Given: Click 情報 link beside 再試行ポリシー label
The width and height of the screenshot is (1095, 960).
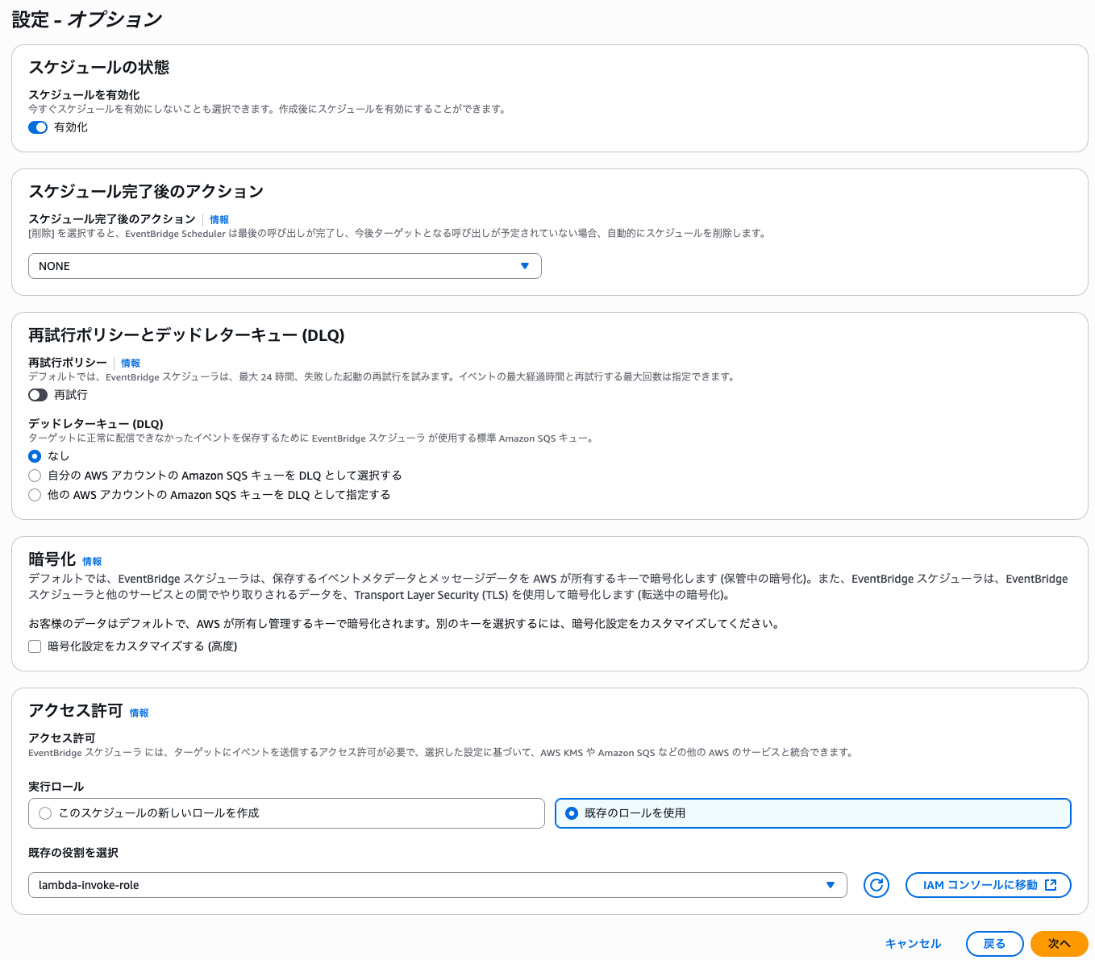Looking at the screenshot, I should (x=131, y=363).
